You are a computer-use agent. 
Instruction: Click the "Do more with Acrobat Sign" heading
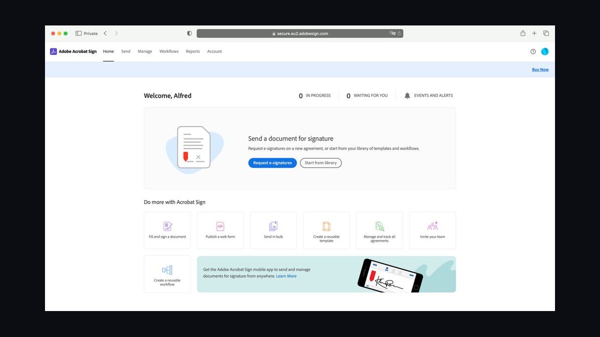[x=174, y=202]
